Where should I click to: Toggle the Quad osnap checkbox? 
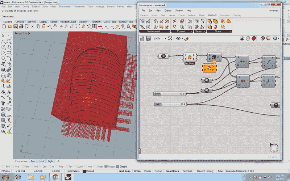75,167
